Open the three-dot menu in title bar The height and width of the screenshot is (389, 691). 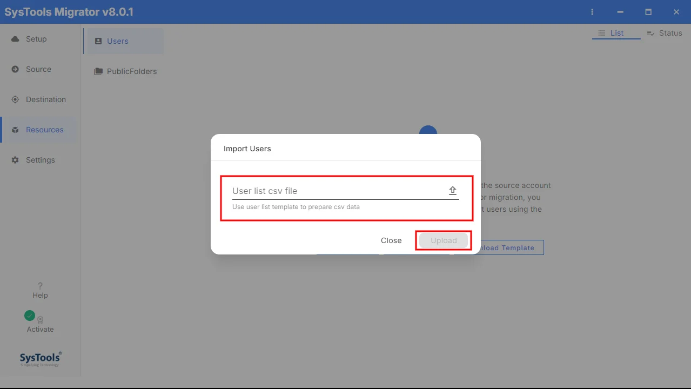592,12
